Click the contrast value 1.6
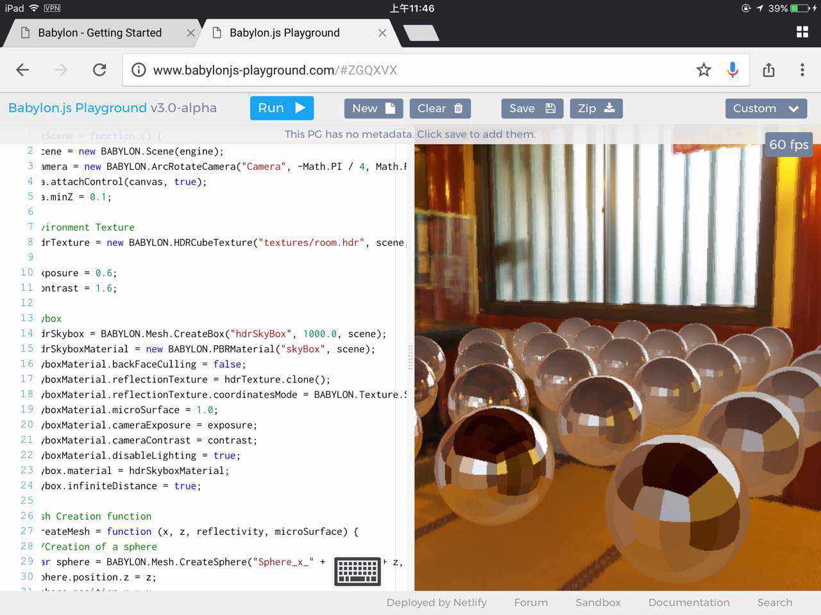The image size is (821, 615). [x=104, y=288]
